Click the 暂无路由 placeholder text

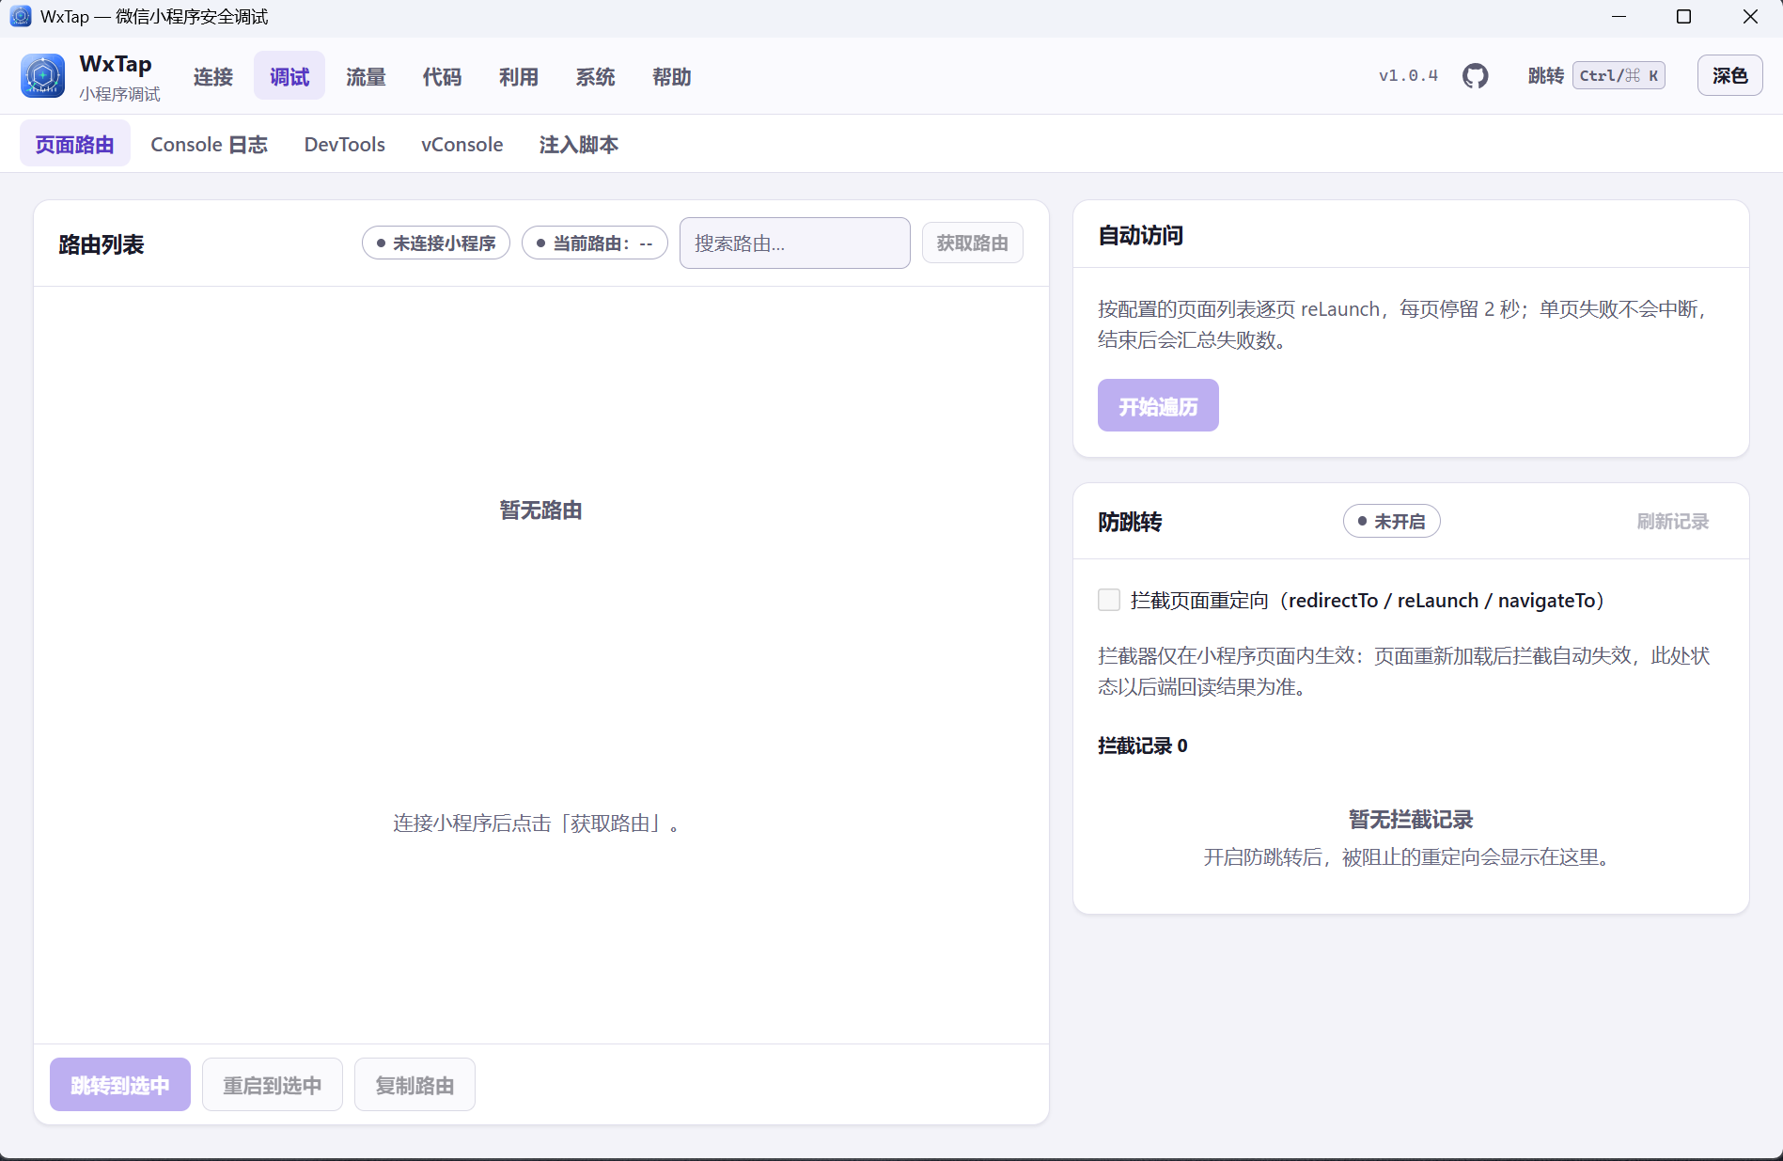[x=541, y=510]
